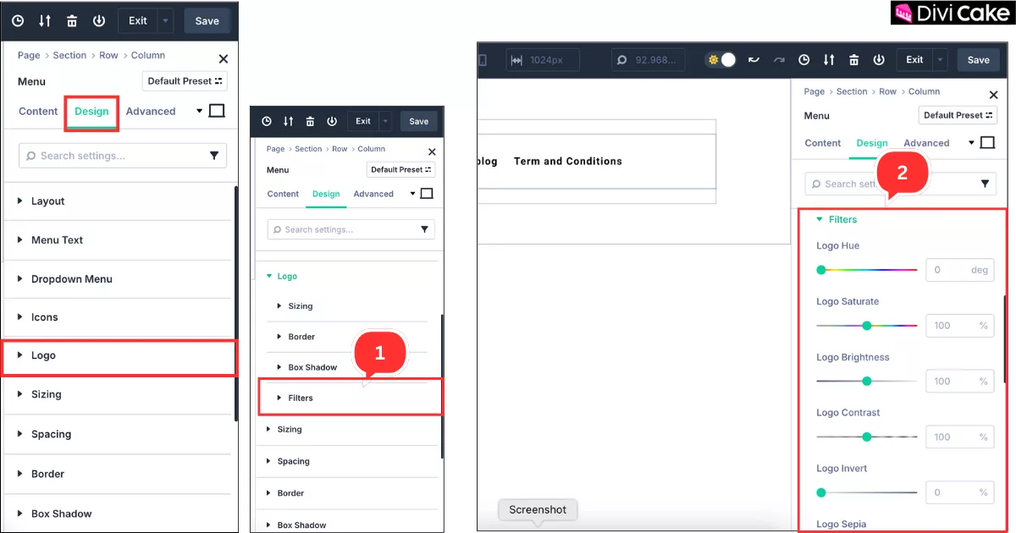This screenshot has height=533, width=1016.
Task: Click square view icon beside right window tabs
Action: point(987,142)
